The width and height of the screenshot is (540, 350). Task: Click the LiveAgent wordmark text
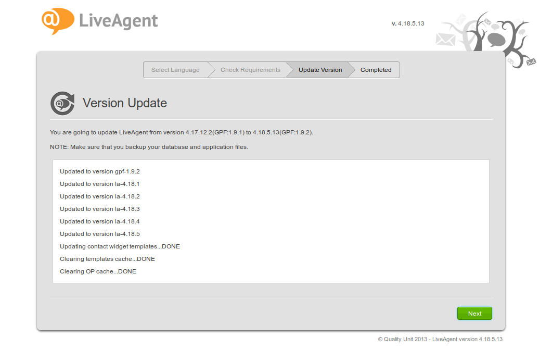tap(119, 21)
